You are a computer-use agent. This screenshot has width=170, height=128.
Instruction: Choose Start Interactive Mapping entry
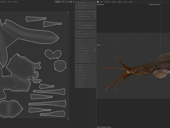tap(85, 25)
